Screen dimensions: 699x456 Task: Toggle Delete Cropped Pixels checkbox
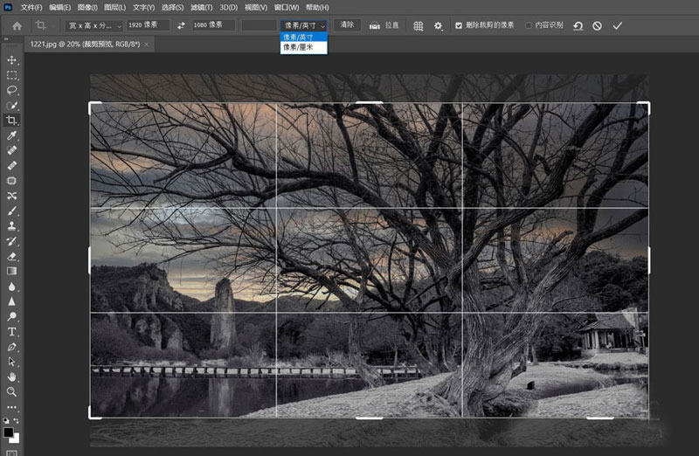(459, 26)
